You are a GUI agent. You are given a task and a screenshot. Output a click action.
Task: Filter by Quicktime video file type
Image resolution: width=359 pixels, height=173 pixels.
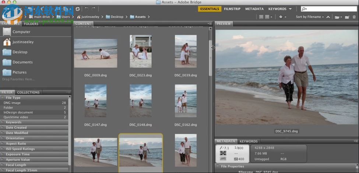34,117
